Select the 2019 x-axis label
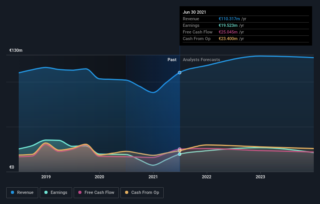The height and width of the screenshot is (204, 320). 46,177
